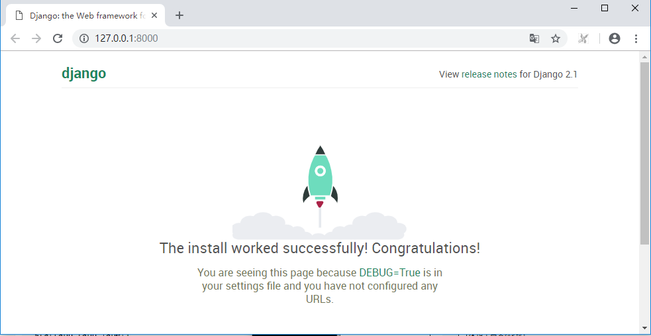Minimize the browser window
Image resolution: width=651 pixels, height=336 pixels.
575,9
